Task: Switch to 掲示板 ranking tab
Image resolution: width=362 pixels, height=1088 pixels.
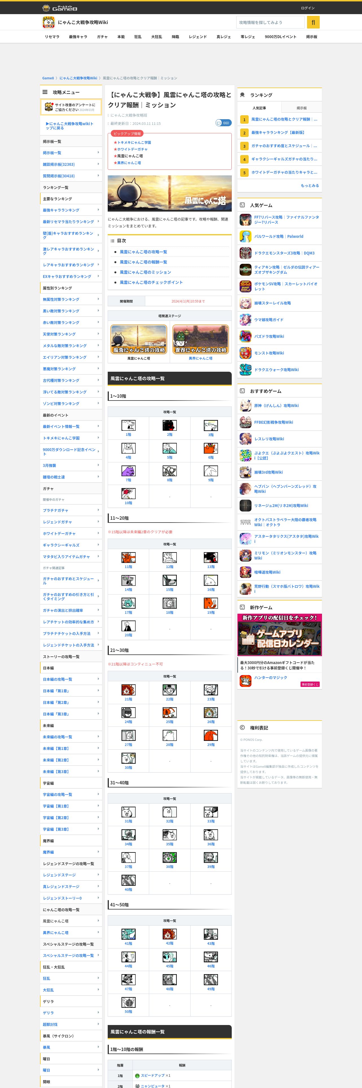Action: click(x=301, y=108)
